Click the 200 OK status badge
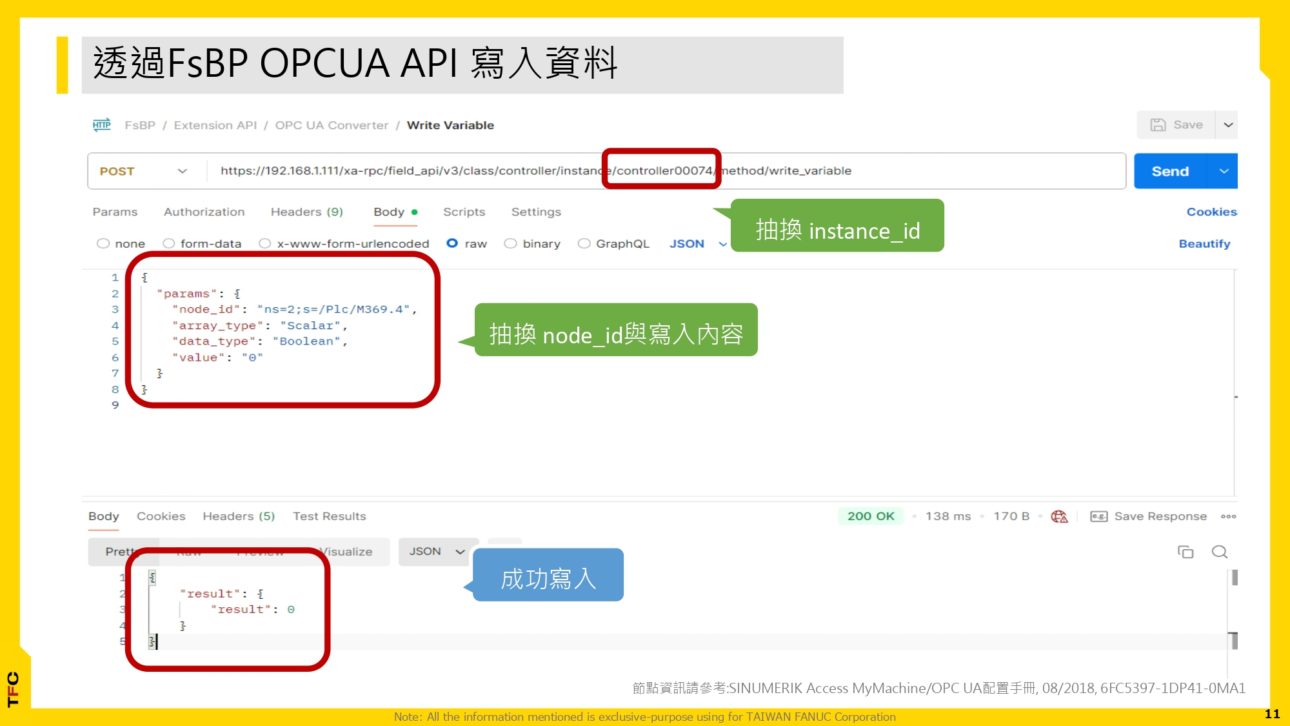 (871, 516)
